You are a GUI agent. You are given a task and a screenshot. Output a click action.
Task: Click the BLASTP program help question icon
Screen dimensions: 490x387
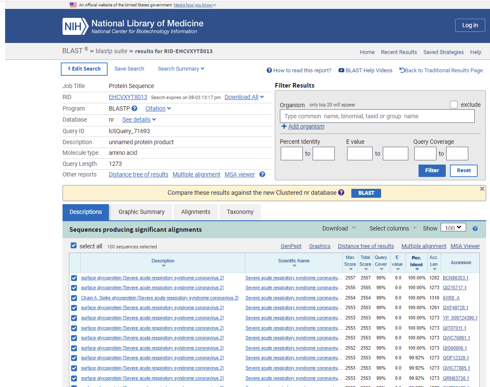click(134, 108)
